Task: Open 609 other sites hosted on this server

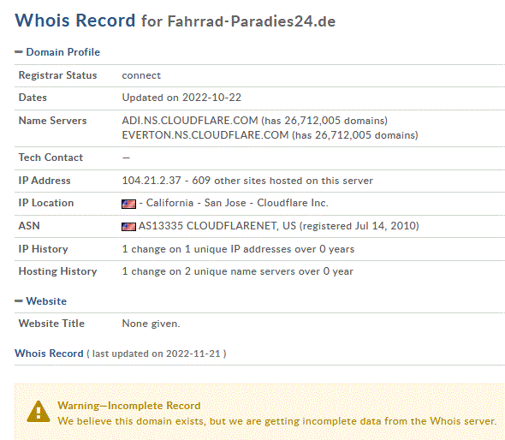Action: (282, 181)
